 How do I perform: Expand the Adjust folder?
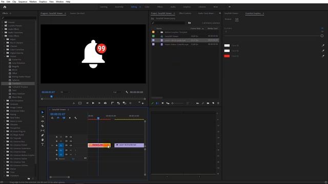coord(5,39)
